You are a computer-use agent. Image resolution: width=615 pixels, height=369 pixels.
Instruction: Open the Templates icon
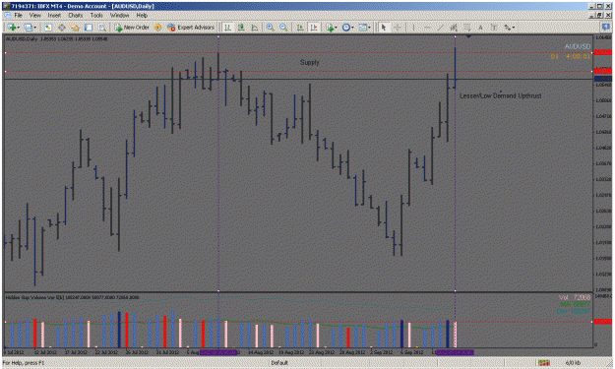click(x=362, y=28)
